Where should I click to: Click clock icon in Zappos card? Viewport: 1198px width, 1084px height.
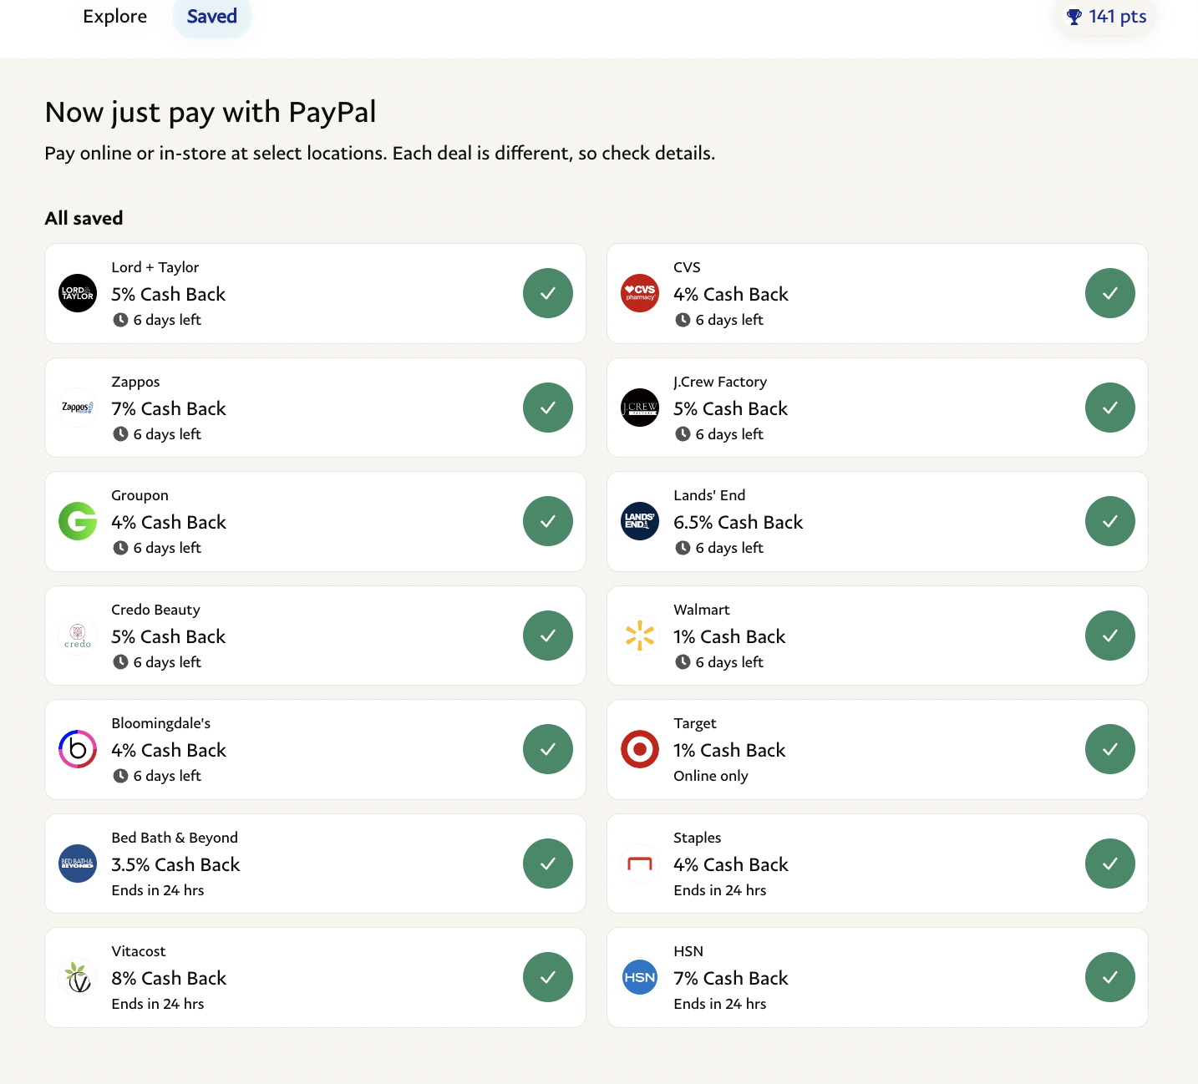tap(120, 434)
